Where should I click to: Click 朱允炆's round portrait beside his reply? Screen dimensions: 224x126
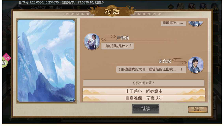coord(195,65)
